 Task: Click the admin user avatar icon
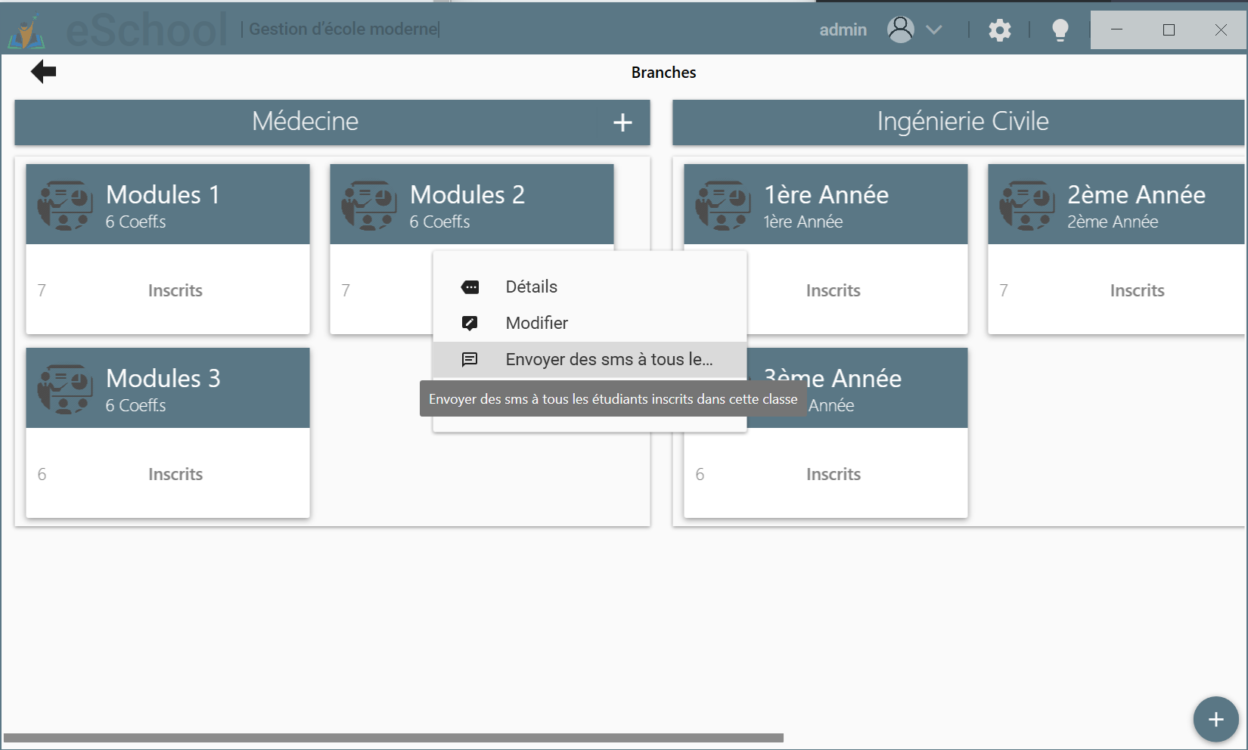pos(900,29)
